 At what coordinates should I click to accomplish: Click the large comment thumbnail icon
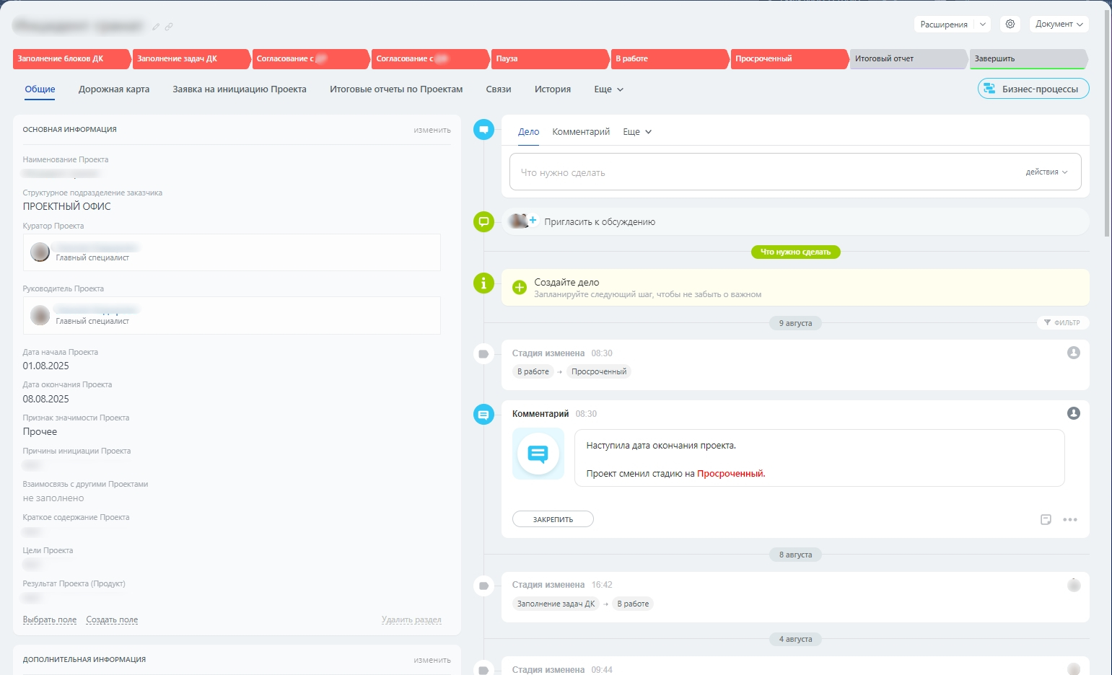point(538,454)
